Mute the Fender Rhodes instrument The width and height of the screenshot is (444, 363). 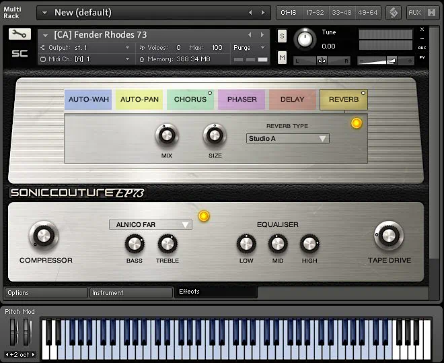[282, 57]
